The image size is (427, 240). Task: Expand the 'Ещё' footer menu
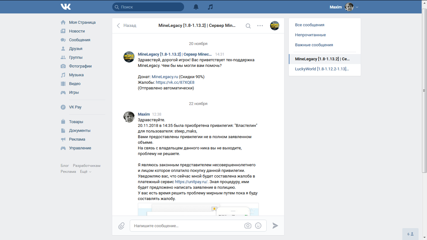[x=86, y=172]
